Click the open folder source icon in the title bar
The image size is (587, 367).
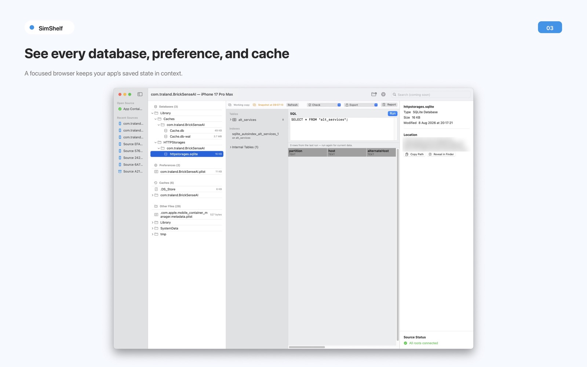(x=374, y=94)
